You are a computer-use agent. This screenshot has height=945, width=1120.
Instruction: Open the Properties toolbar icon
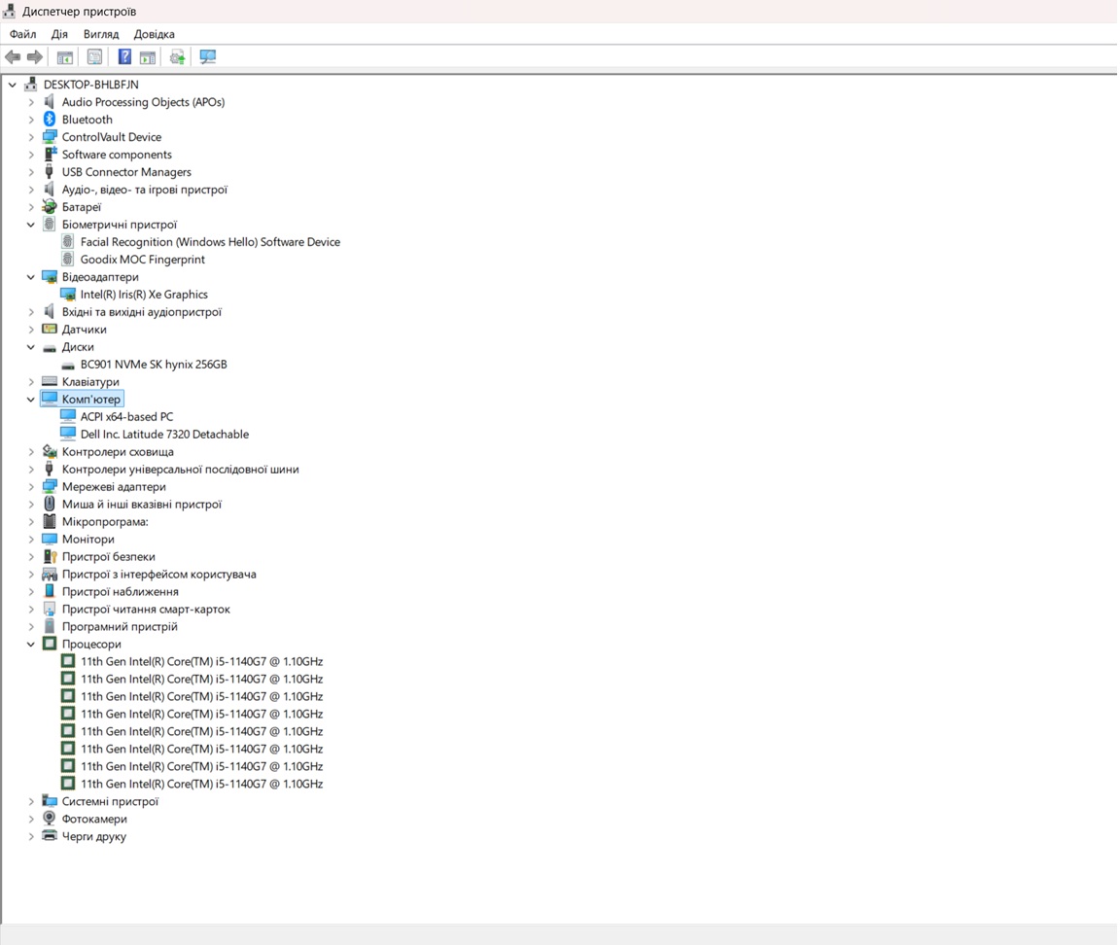pos(94,57)
